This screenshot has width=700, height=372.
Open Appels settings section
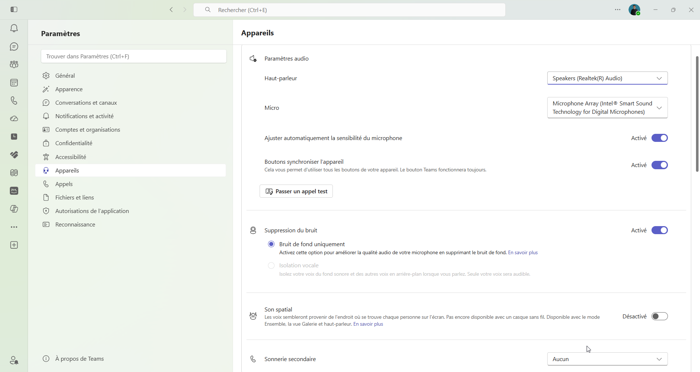[x=131, y=184]
